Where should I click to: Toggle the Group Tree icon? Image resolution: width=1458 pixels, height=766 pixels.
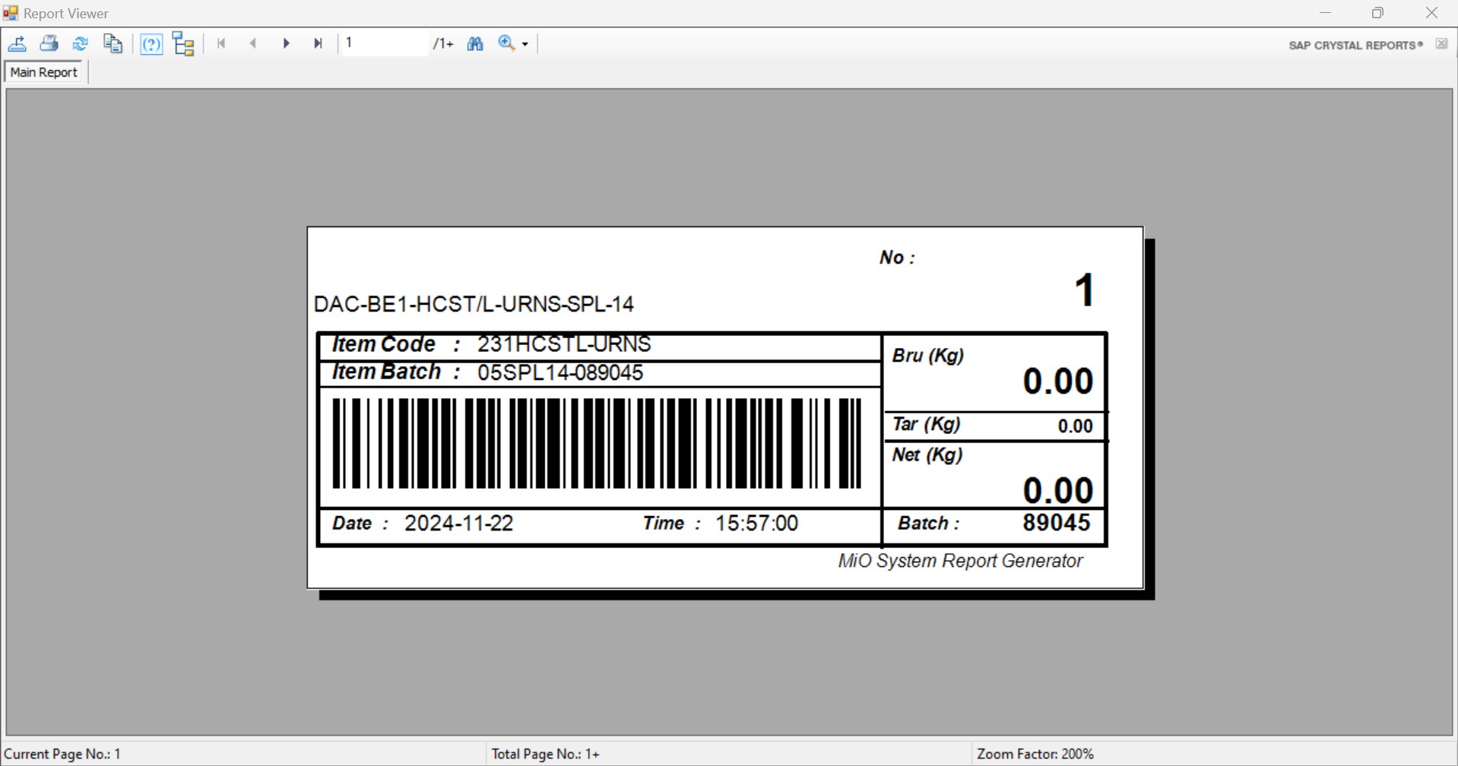[x=184, y=44]
